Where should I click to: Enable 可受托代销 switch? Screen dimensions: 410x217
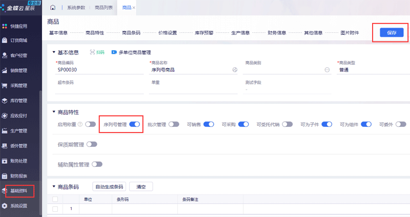pos(288,124)
